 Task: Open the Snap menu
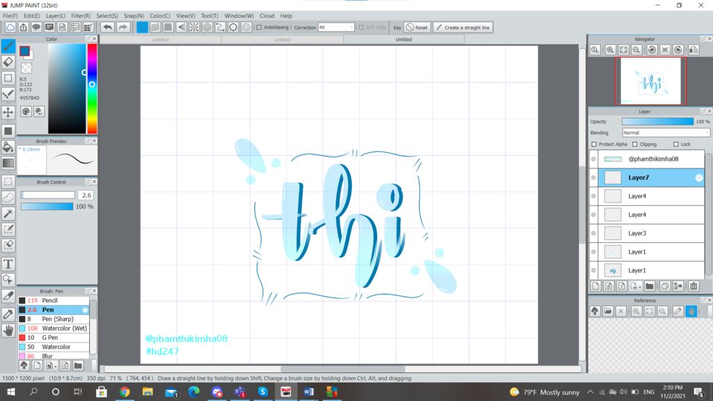[134, 15]
